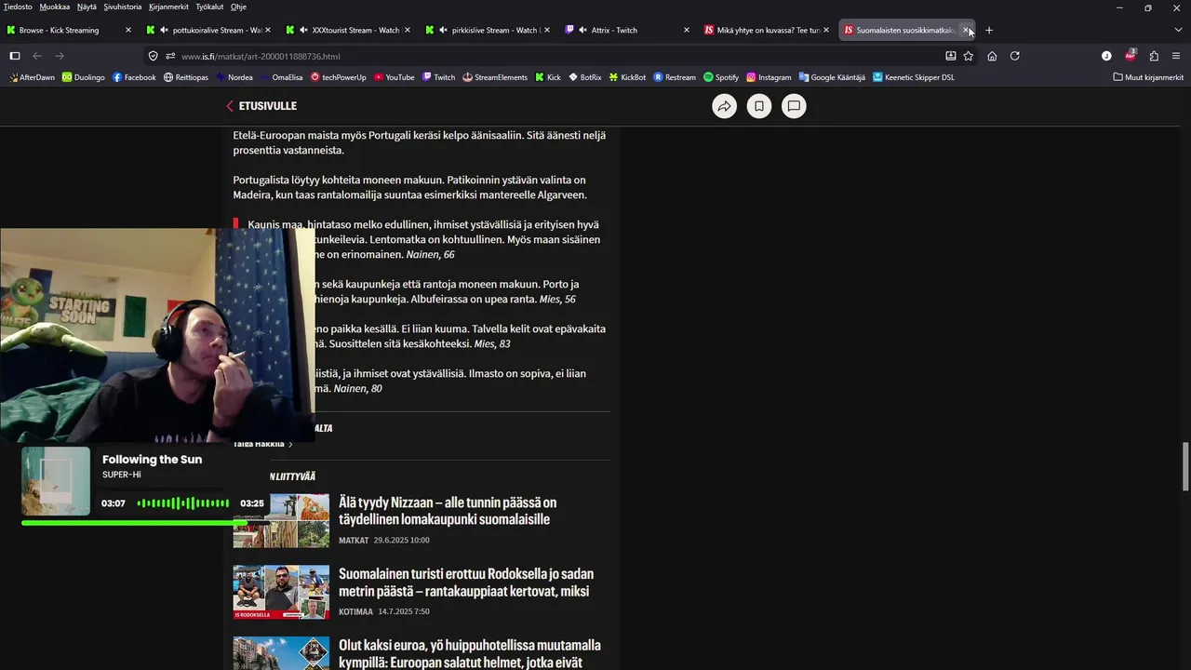Image resolution: width=1191 pixels, height=670 pixels.
Task: Mute audio on Attrix Twitch tab
Action: pyautogui.click(x=582, y=30)
